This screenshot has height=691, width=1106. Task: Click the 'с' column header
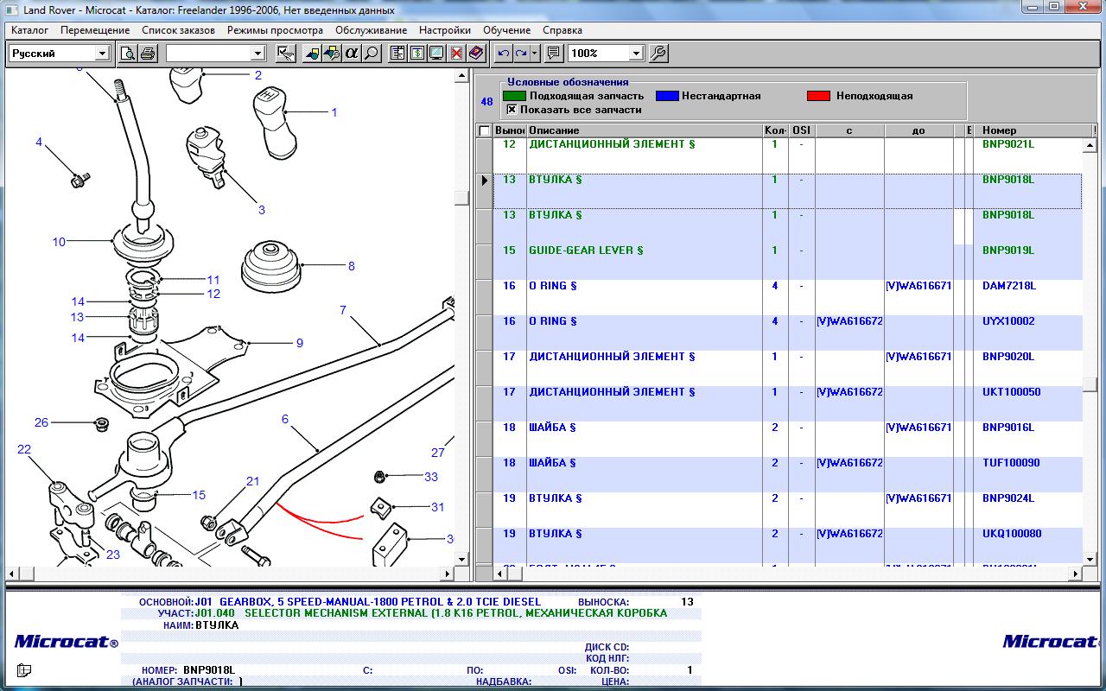tap(849, 130)
